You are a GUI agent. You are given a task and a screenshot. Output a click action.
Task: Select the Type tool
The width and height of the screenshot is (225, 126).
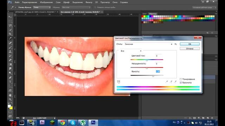10,82
